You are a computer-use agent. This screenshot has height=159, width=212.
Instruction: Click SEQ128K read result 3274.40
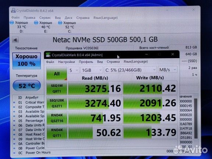click(95, 103)
